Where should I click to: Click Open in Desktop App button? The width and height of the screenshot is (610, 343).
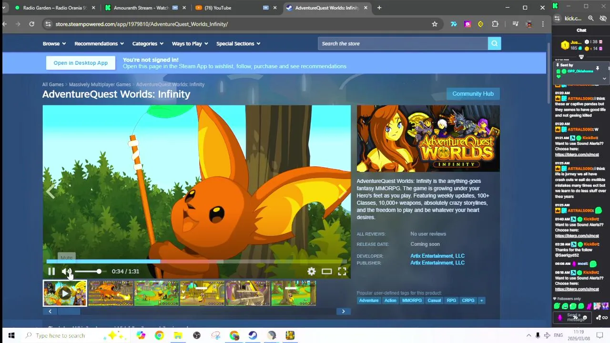coord(81,63)
